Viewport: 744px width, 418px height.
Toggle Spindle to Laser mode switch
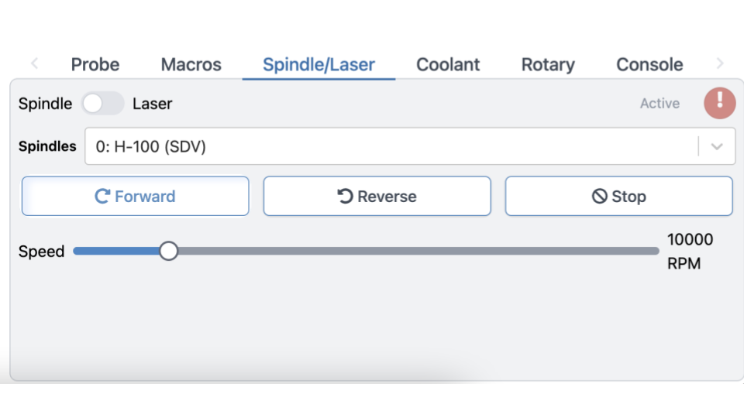pyautogui.click(x=102, y=103)
